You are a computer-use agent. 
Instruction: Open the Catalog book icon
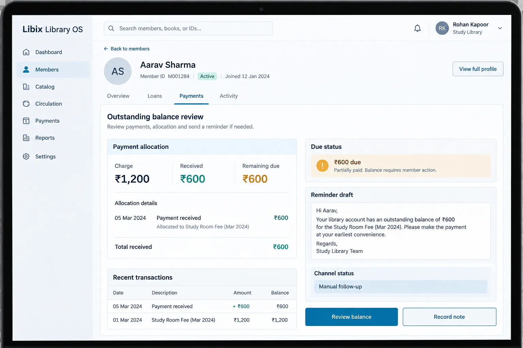[26, 87]
